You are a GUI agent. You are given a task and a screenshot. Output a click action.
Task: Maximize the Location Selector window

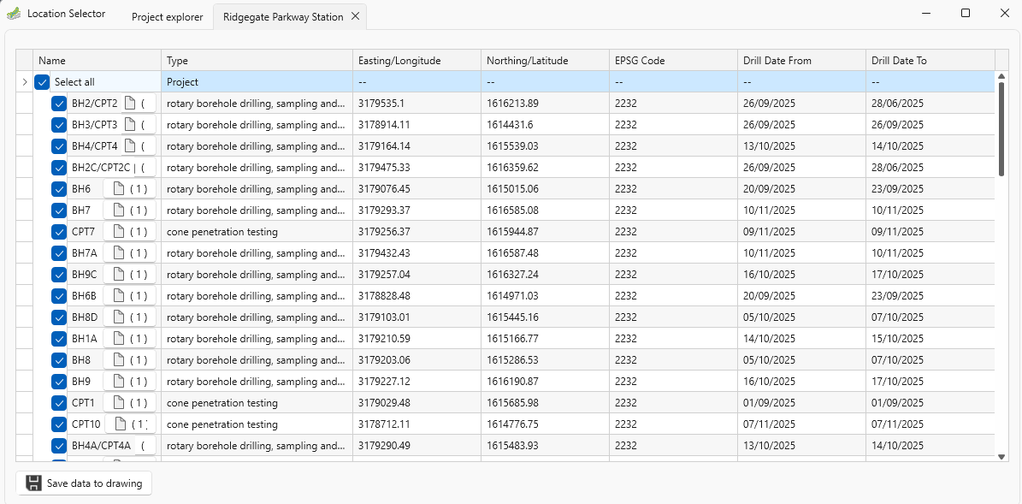(x=966, y=13)
